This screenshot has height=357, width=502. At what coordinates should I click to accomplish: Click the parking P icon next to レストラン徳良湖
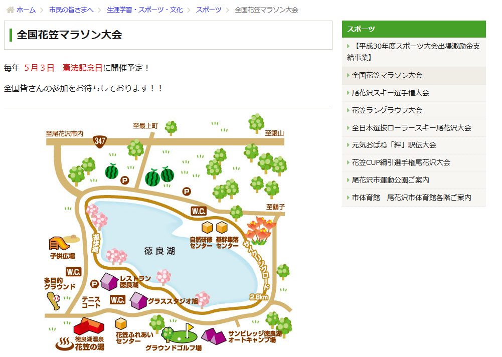coord(94,284)
